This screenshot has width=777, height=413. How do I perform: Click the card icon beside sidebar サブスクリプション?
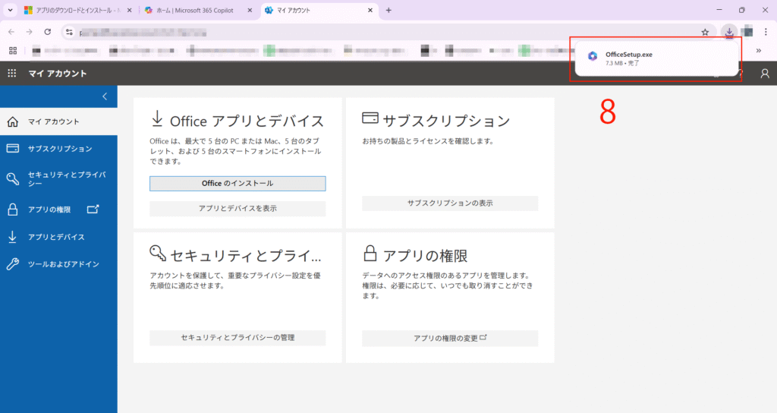click(x=13, y=148)
